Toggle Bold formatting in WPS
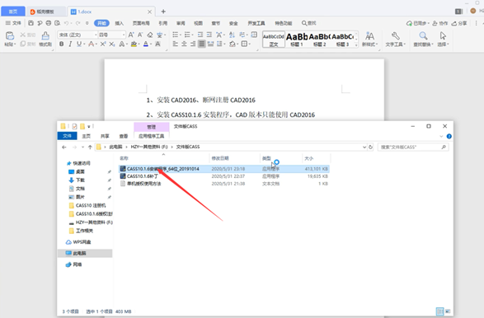The height and width of the screenshot is (318, 484). click(61, 44)
